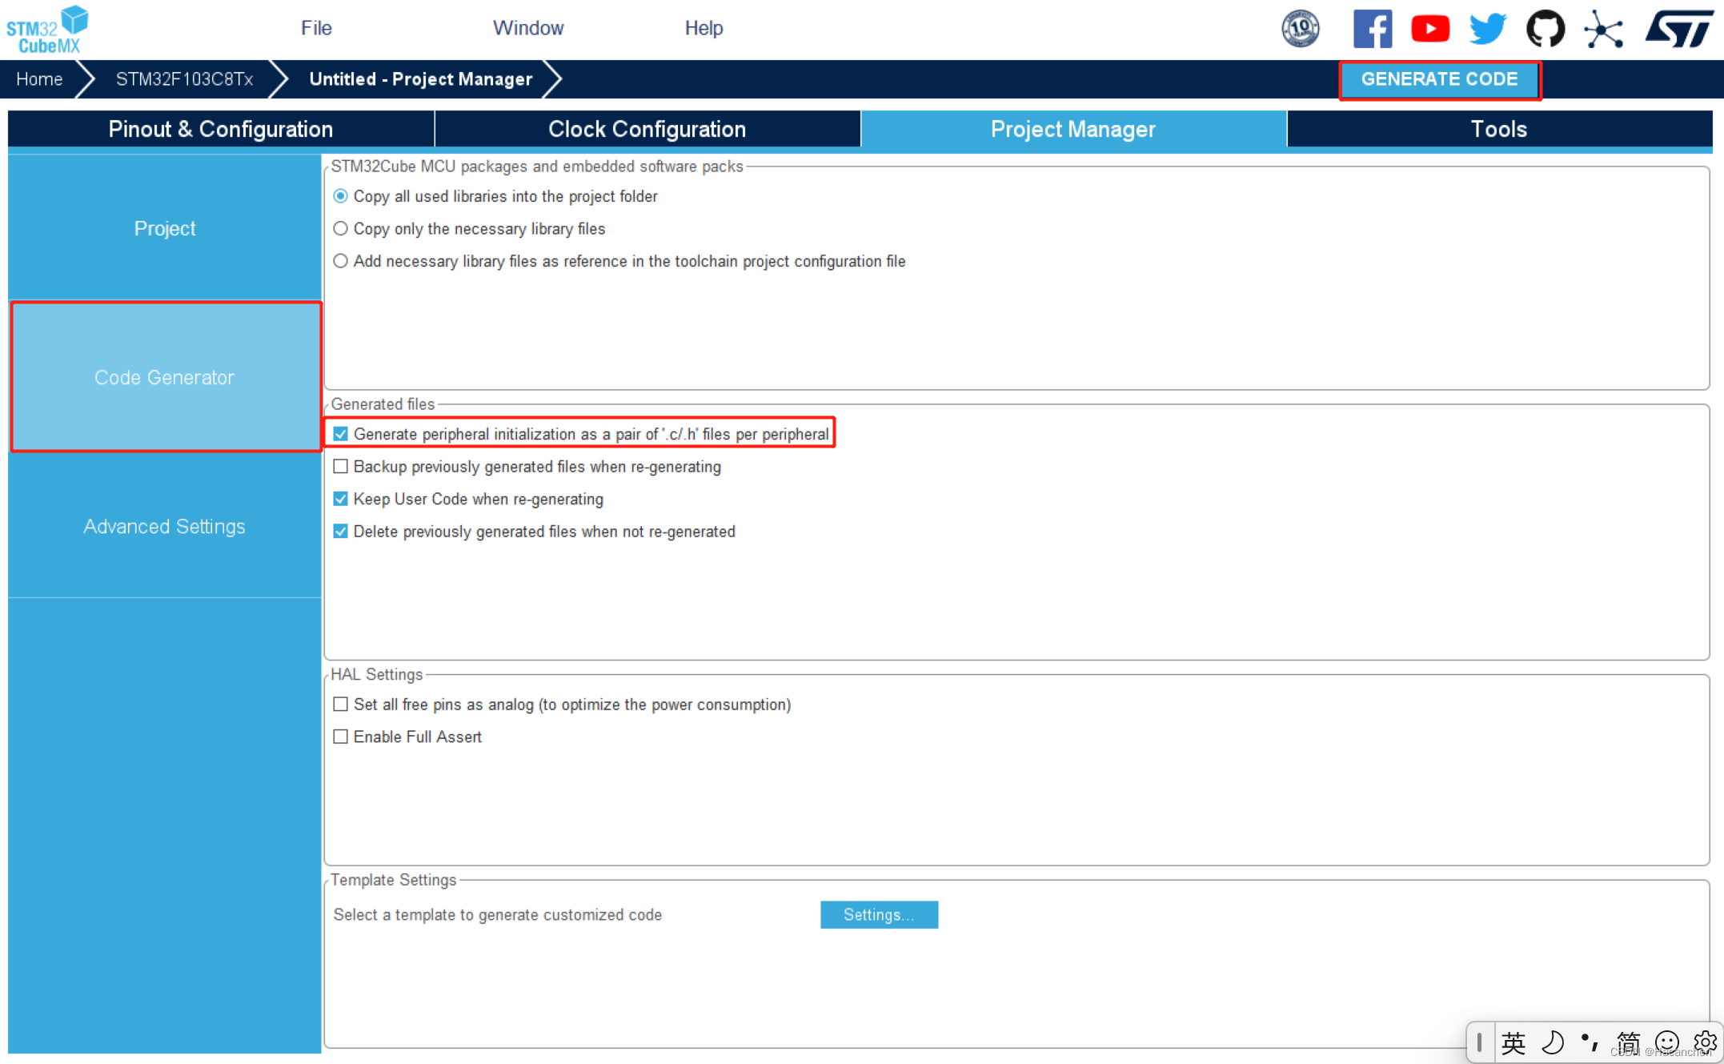Open the YouTube icon link
This screenshot has height=1064, width=1724.
(1429, 30)
